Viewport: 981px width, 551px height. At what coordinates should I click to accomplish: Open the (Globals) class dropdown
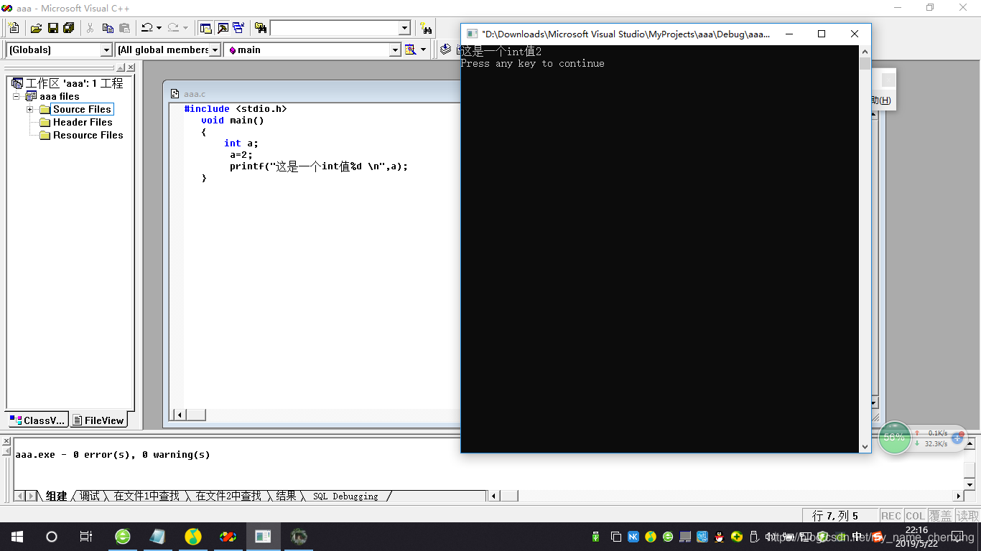tap(107, 50)
